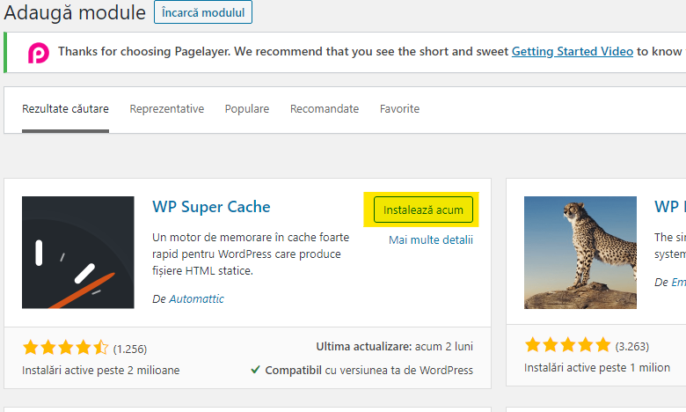
Task: Click Ultima actualizare: acum 2 luni text
Action: 394,347
